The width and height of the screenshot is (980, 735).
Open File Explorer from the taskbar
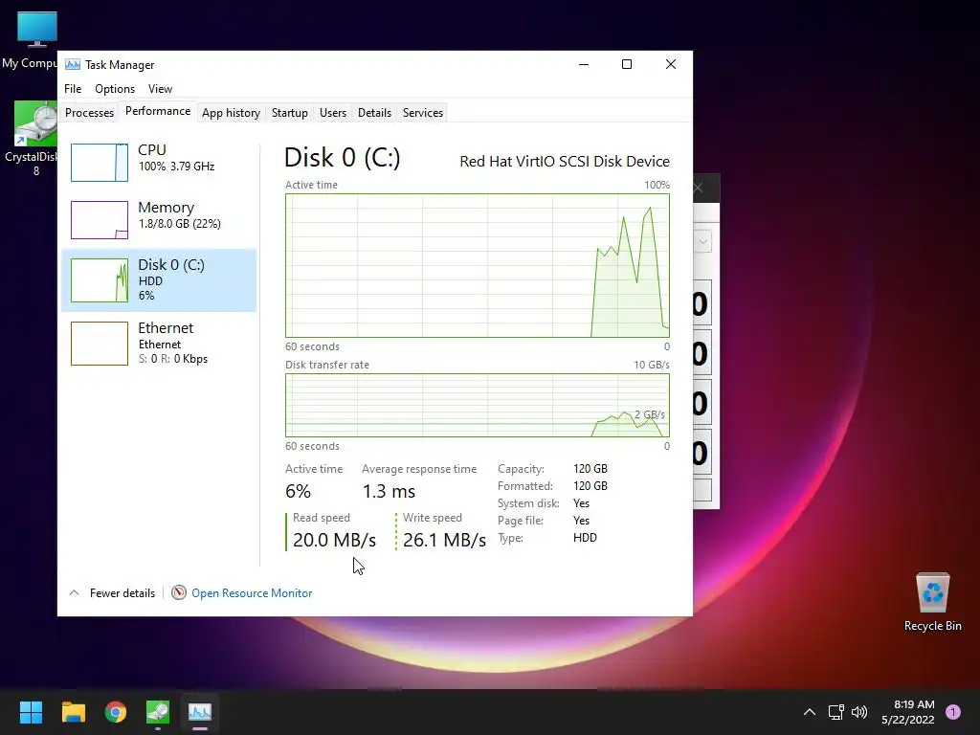73,712
